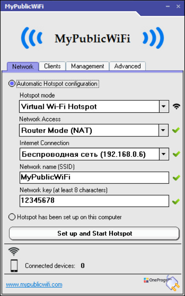Click the plug icon in the bottom corner
The width and height of the screenshot is (185, 296).
[173, 284]
